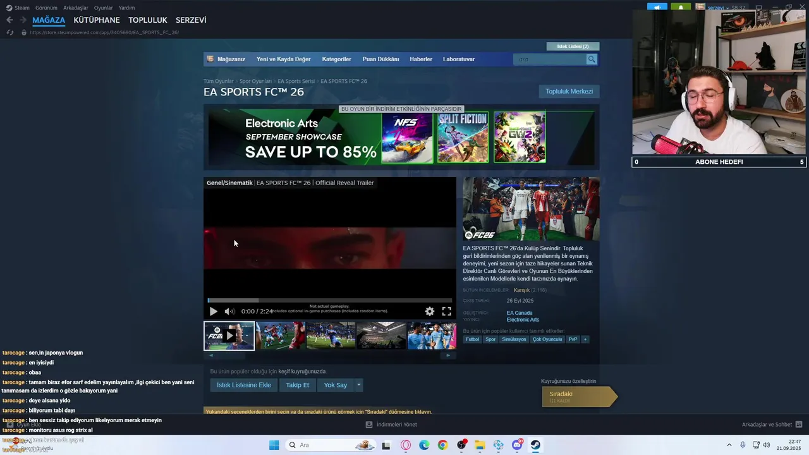Open Split Fiction in sale banner
Screen dimensions: 809x455
463,138
